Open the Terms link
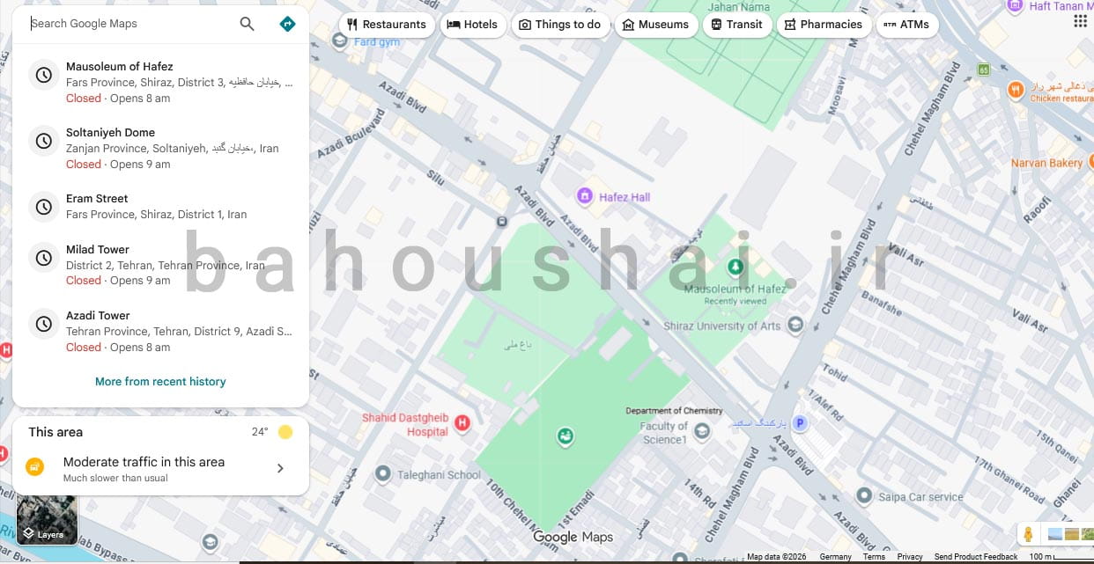This screenshot has height=564, width=1094. coord(874,557)
